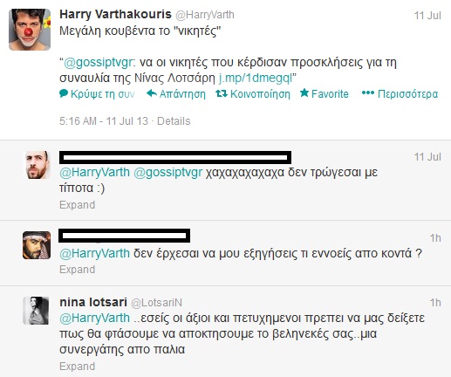Click the reply arrow icon beside Απάντηση
This screenshot has height=377, width=451.
(x=152, y=93)
